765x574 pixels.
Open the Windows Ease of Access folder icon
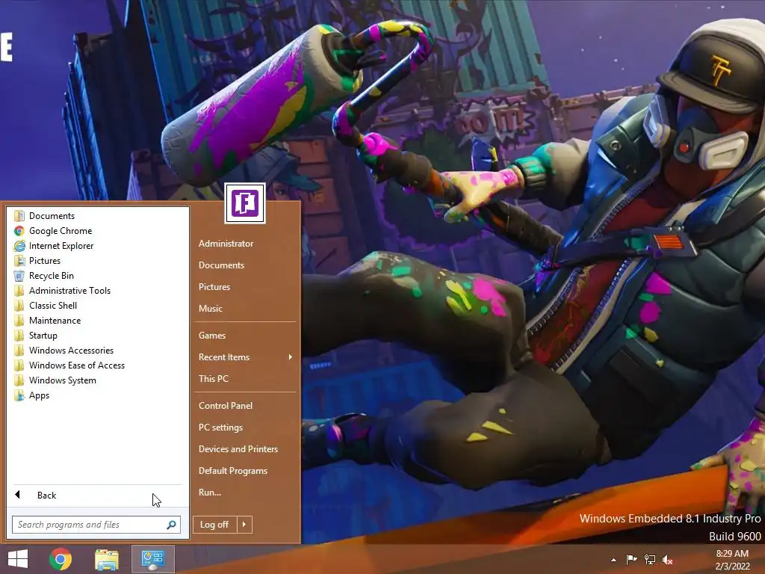click(x=19, y=365)
